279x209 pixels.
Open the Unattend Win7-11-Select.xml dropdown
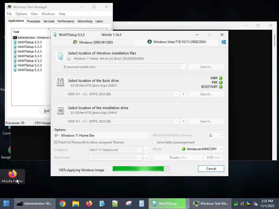tap(140, 150)
